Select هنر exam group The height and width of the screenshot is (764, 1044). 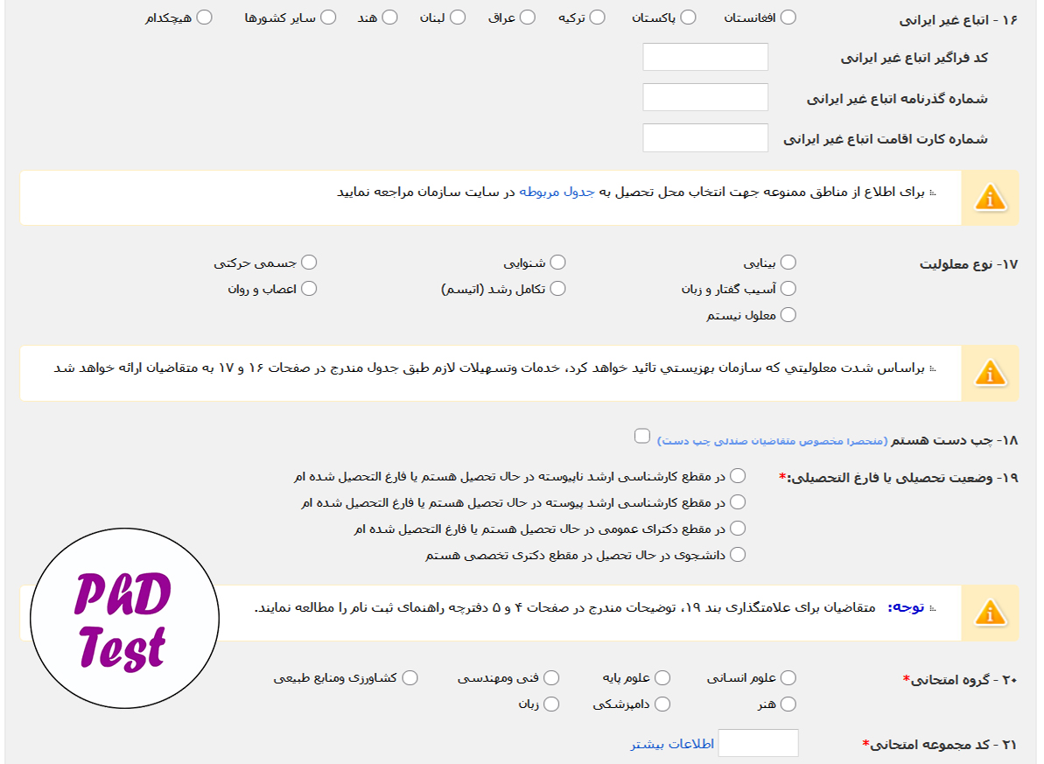788,704
